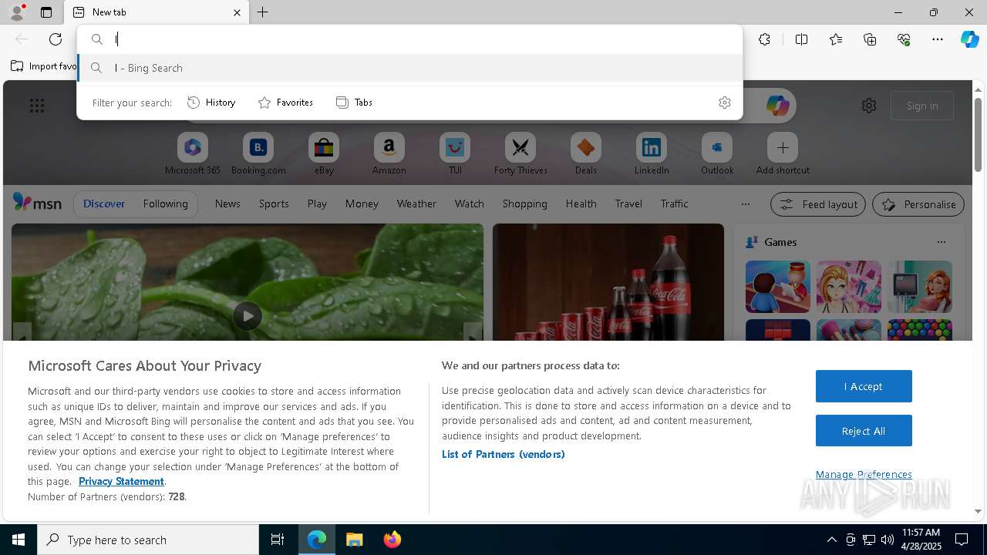Open Outlook shortcut

[x=717, y=154]
